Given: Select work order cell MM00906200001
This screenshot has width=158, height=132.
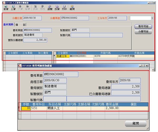Looking at the screenshot, I should pos(81,56).
